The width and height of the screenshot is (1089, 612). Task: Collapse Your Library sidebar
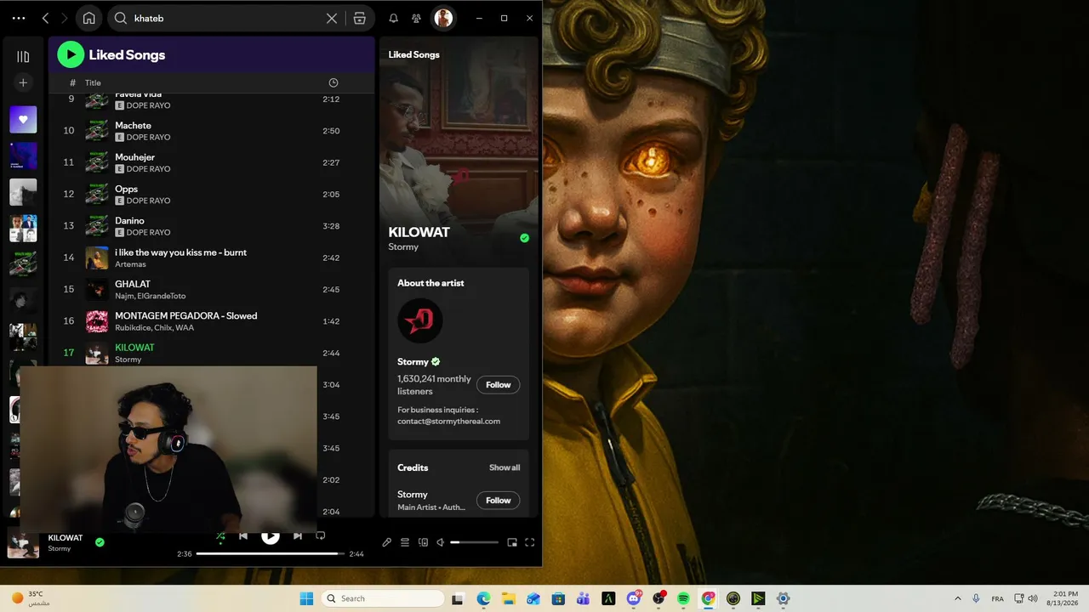pyautogui.click(x=23, y=56)
